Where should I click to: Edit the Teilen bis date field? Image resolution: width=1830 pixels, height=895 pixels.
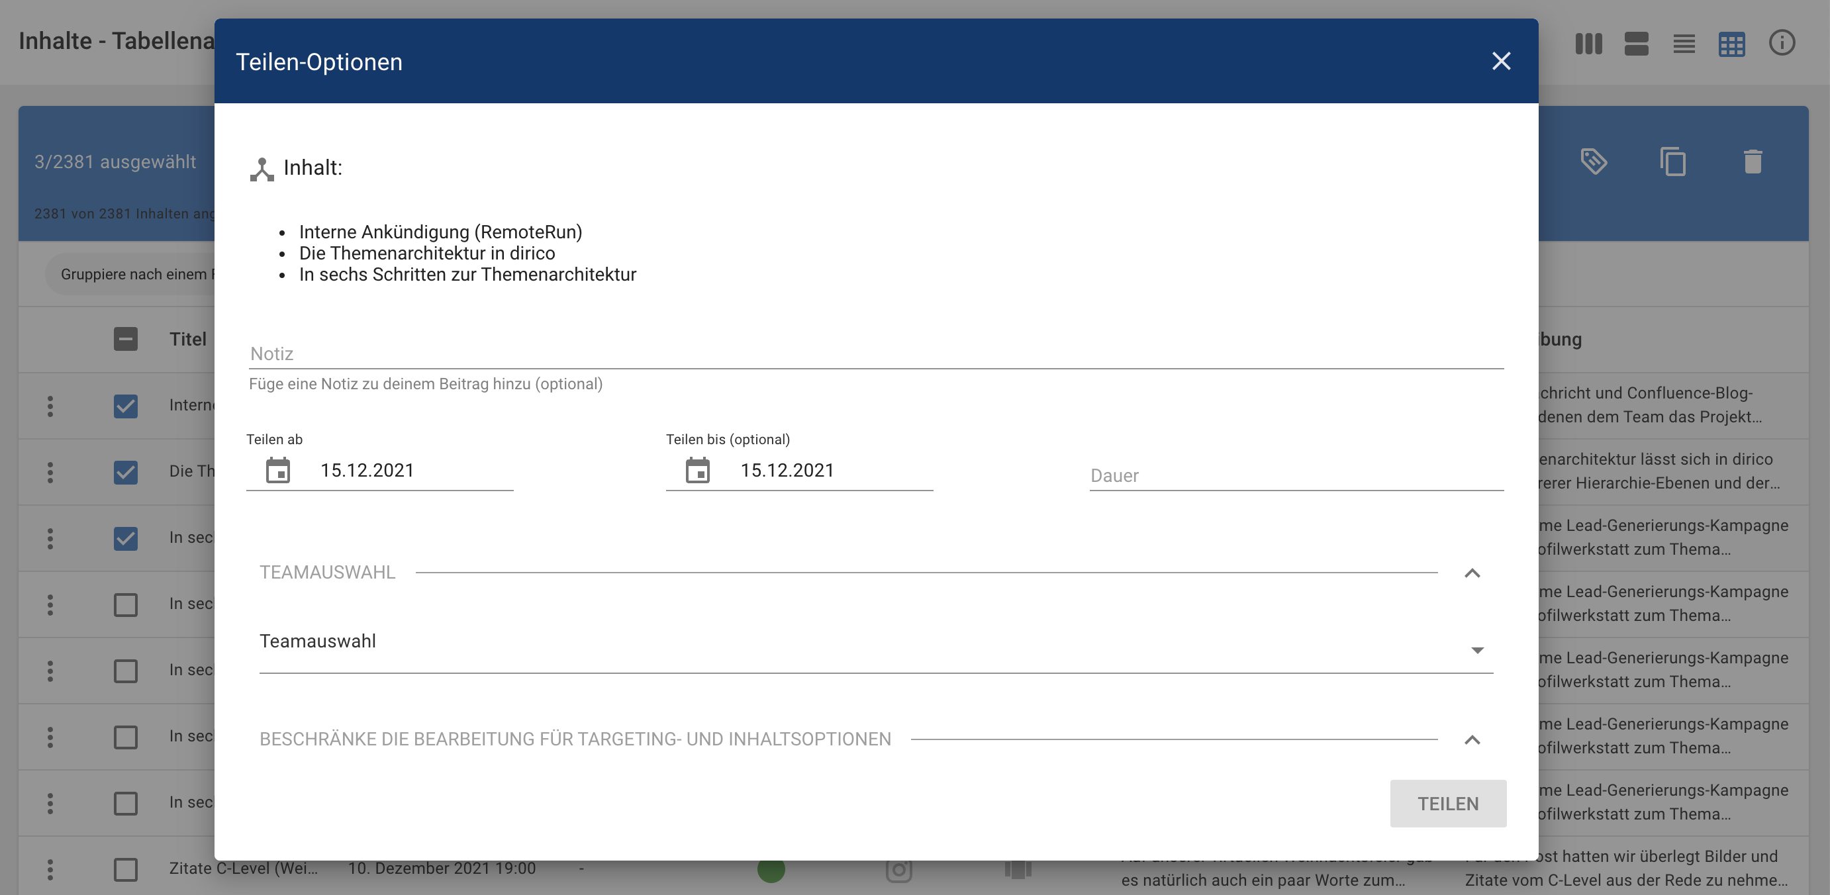click(787, 470)
